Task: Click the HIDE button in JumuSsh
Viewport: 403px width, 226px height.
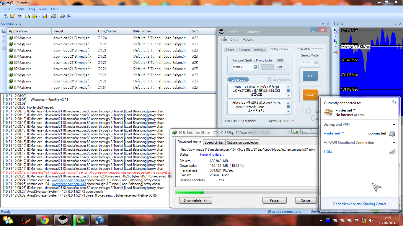Action: pyautogui.click(x=310, y=76)
